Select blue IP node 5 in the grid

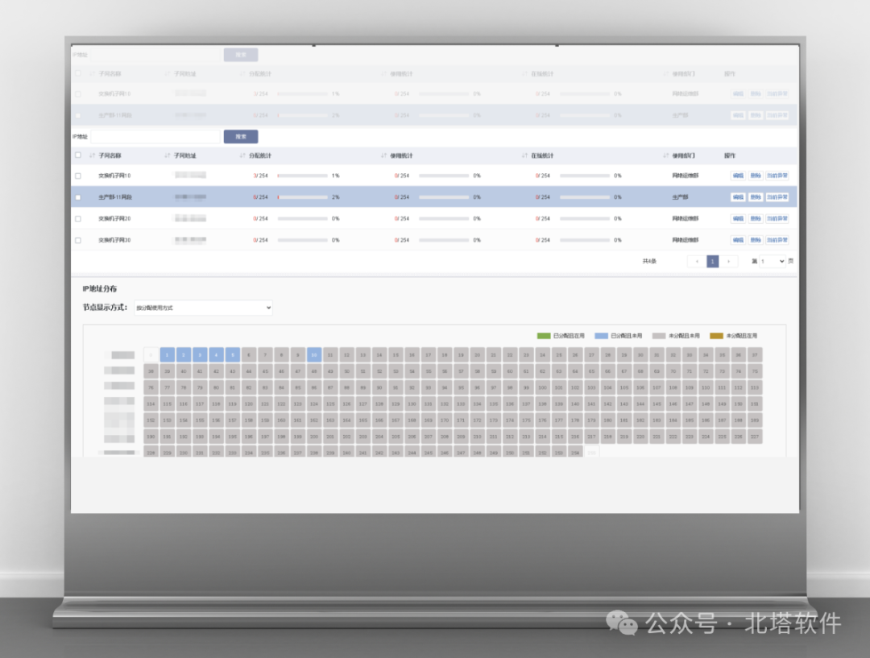point(233,355)
